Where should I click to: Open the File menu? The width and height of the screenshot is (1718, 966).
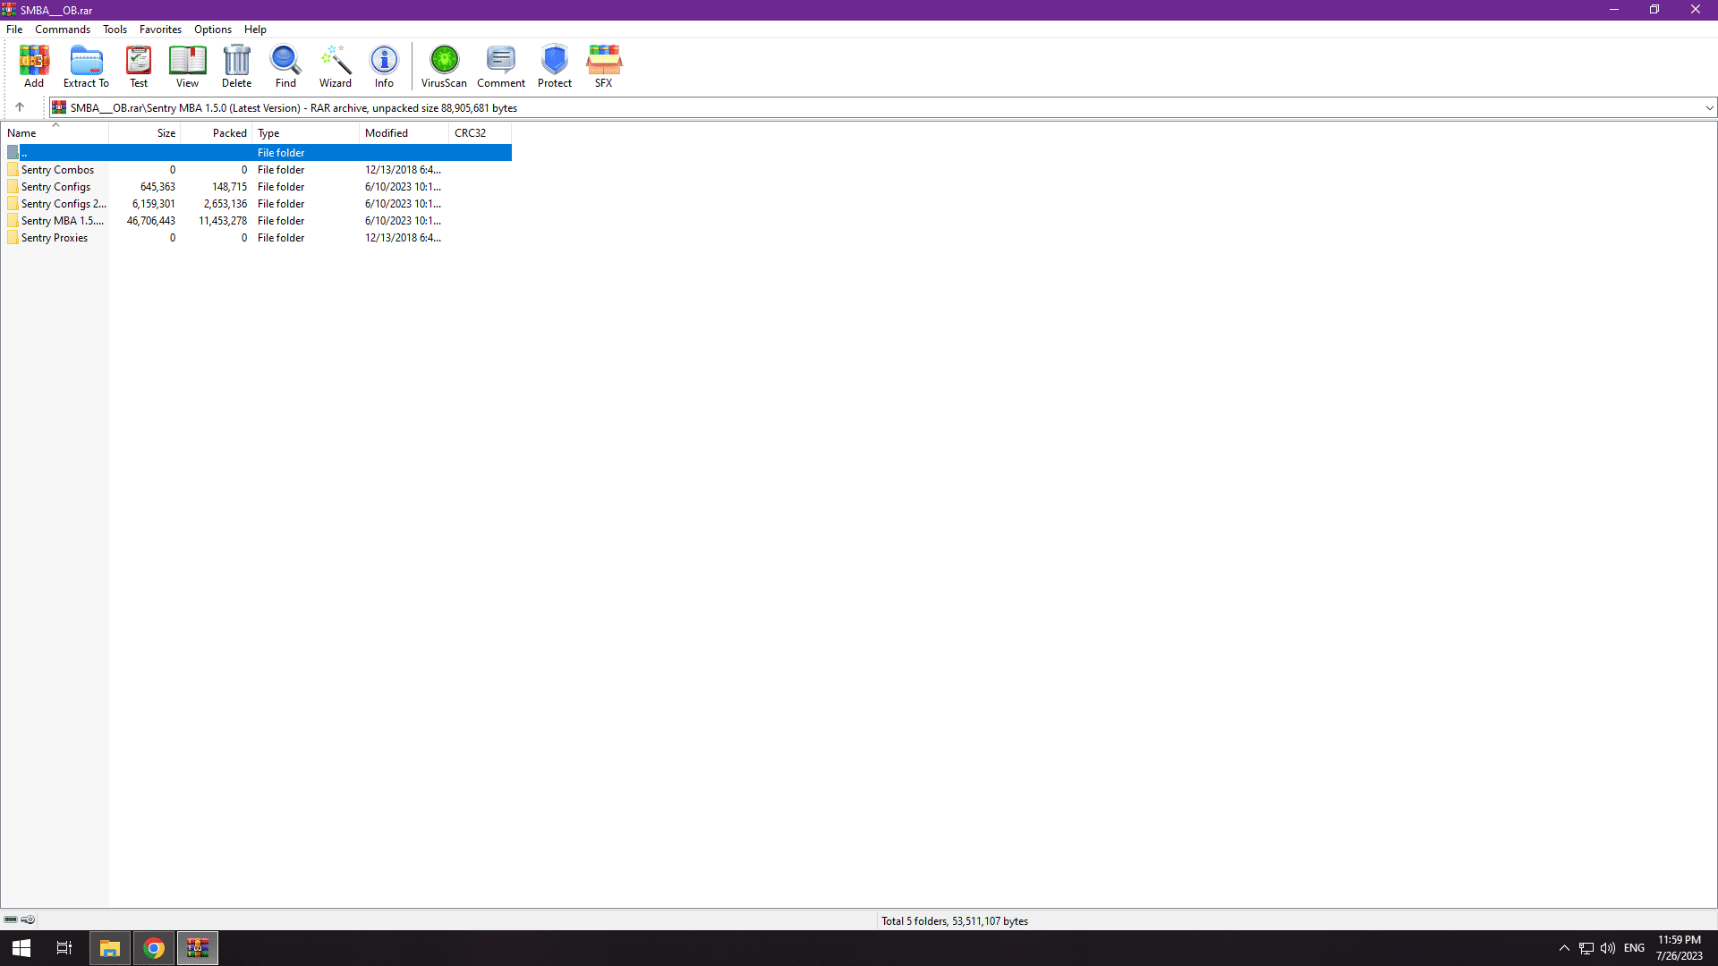pyautogui.click(x=14, y=30)
